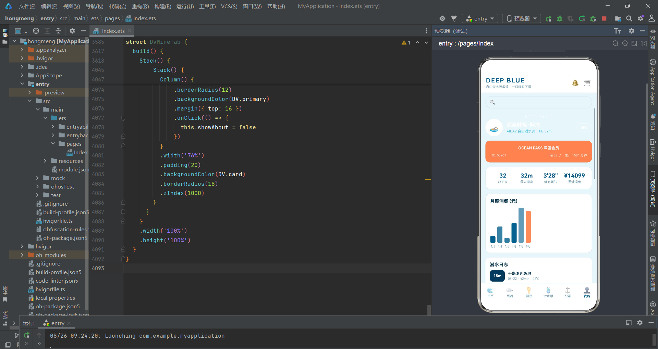Open the VCS(S) menu
This screenshot has width=658, height=349.
pyautogui.click(x=229, y=6)
